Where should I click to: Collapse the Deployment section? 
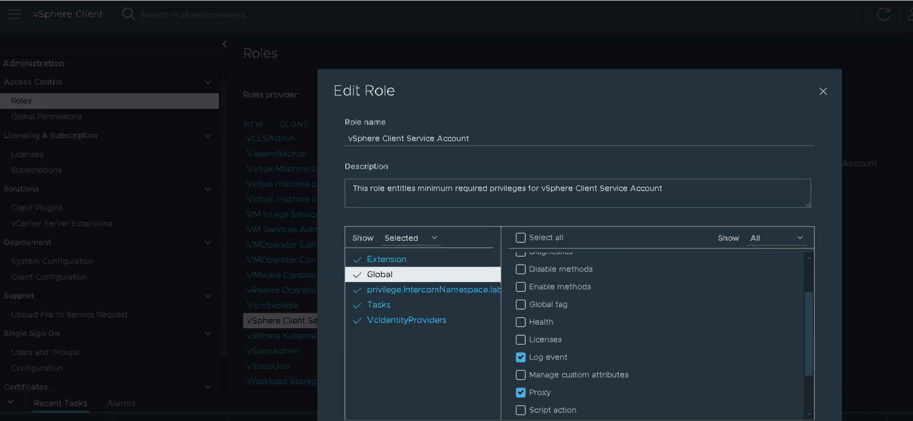[x=208, y=242]
